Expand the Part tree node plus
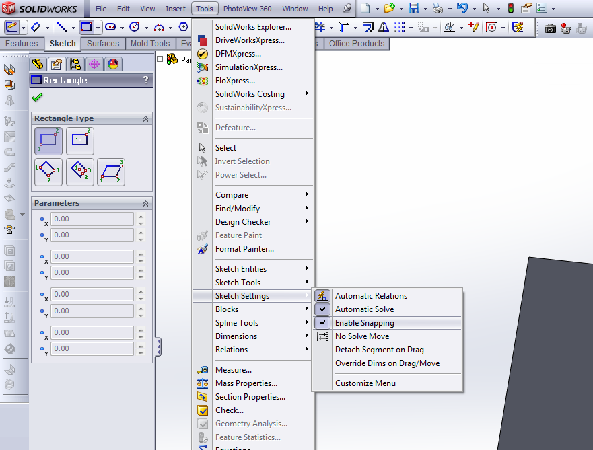 click(160, 59)
